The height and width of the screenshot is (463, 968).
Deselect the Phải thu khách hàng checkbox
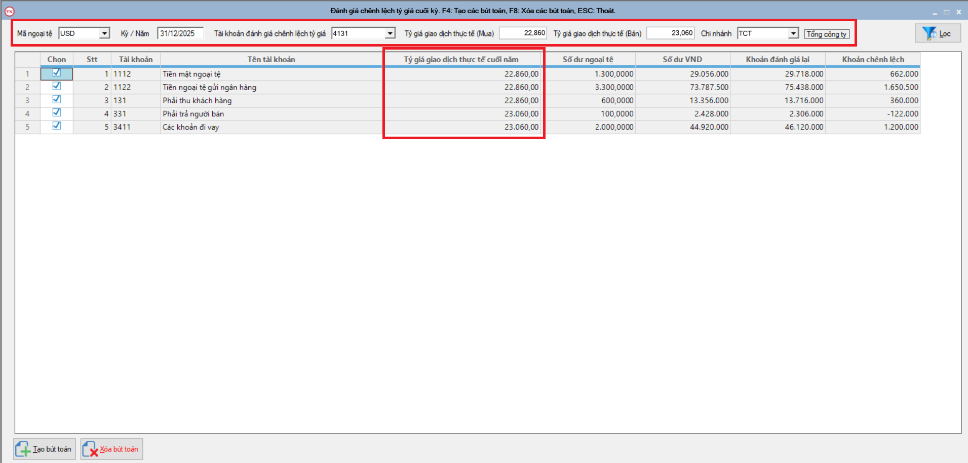[x=57, y=99]
